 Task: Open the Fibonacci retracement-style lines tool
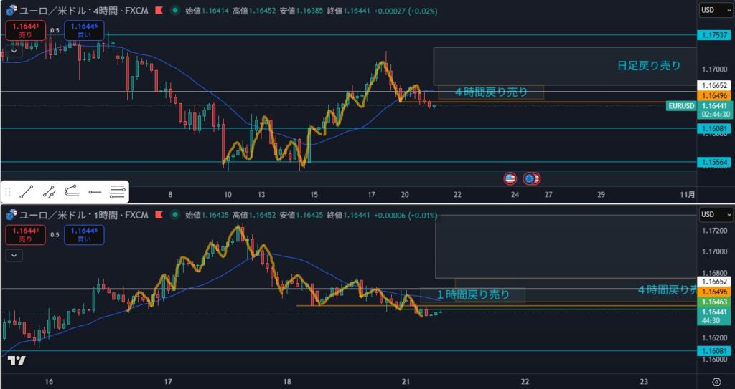tap(118, 191)
